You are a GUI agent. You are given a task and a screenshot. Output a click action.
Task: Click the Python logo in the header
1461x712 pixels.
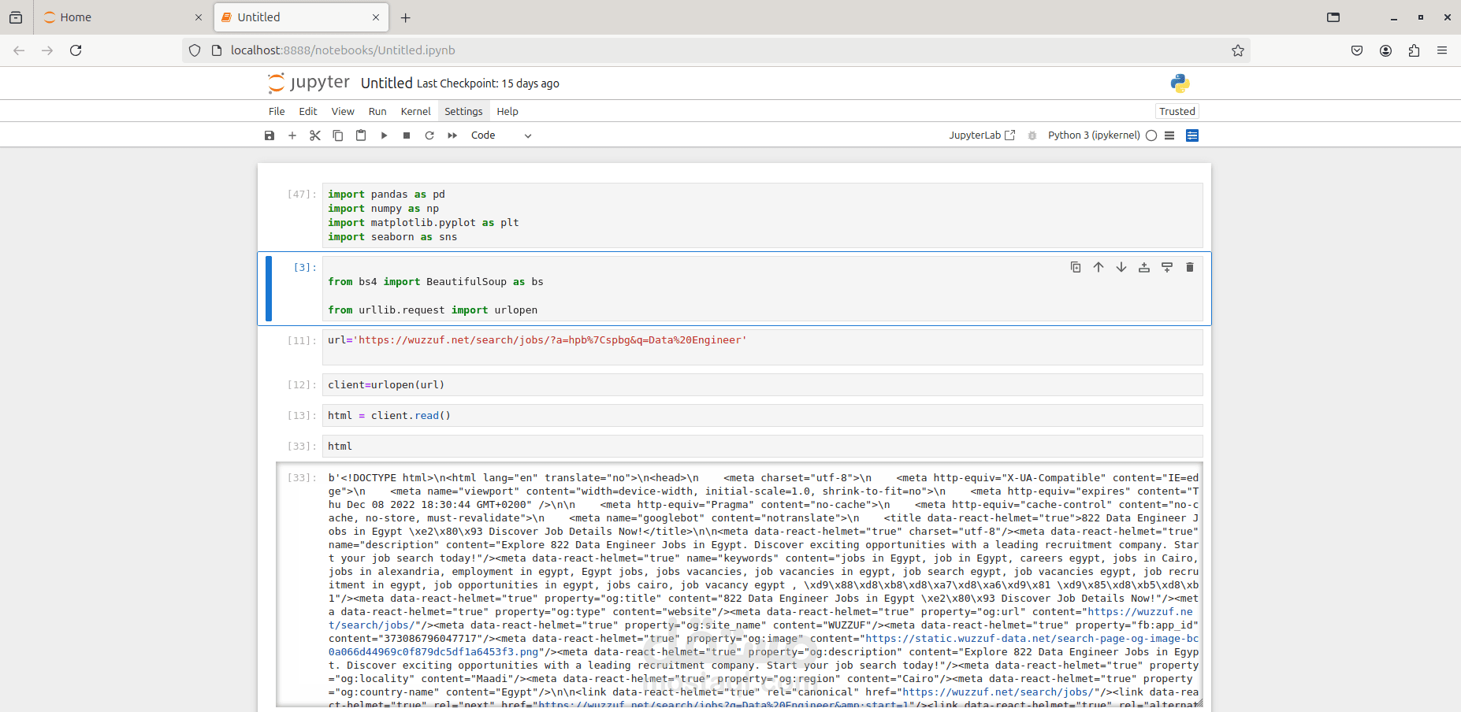click(1180, 83)
